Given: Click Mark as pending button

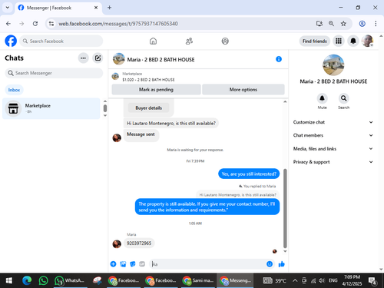Looking at the screenshot, I should pyautogui.click(x=156, y=89).
